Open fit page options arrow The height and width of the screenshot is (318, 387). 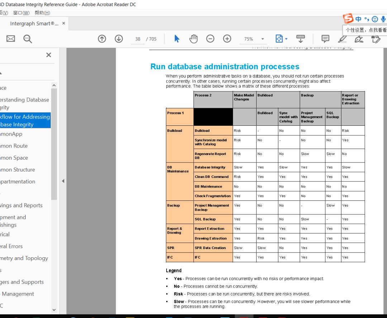[x=286, y=39]
